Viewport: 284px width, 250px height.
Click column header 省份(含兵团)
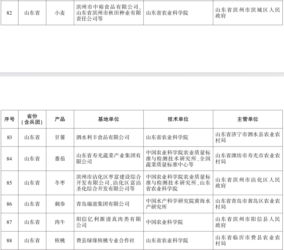tap(32, 119)
